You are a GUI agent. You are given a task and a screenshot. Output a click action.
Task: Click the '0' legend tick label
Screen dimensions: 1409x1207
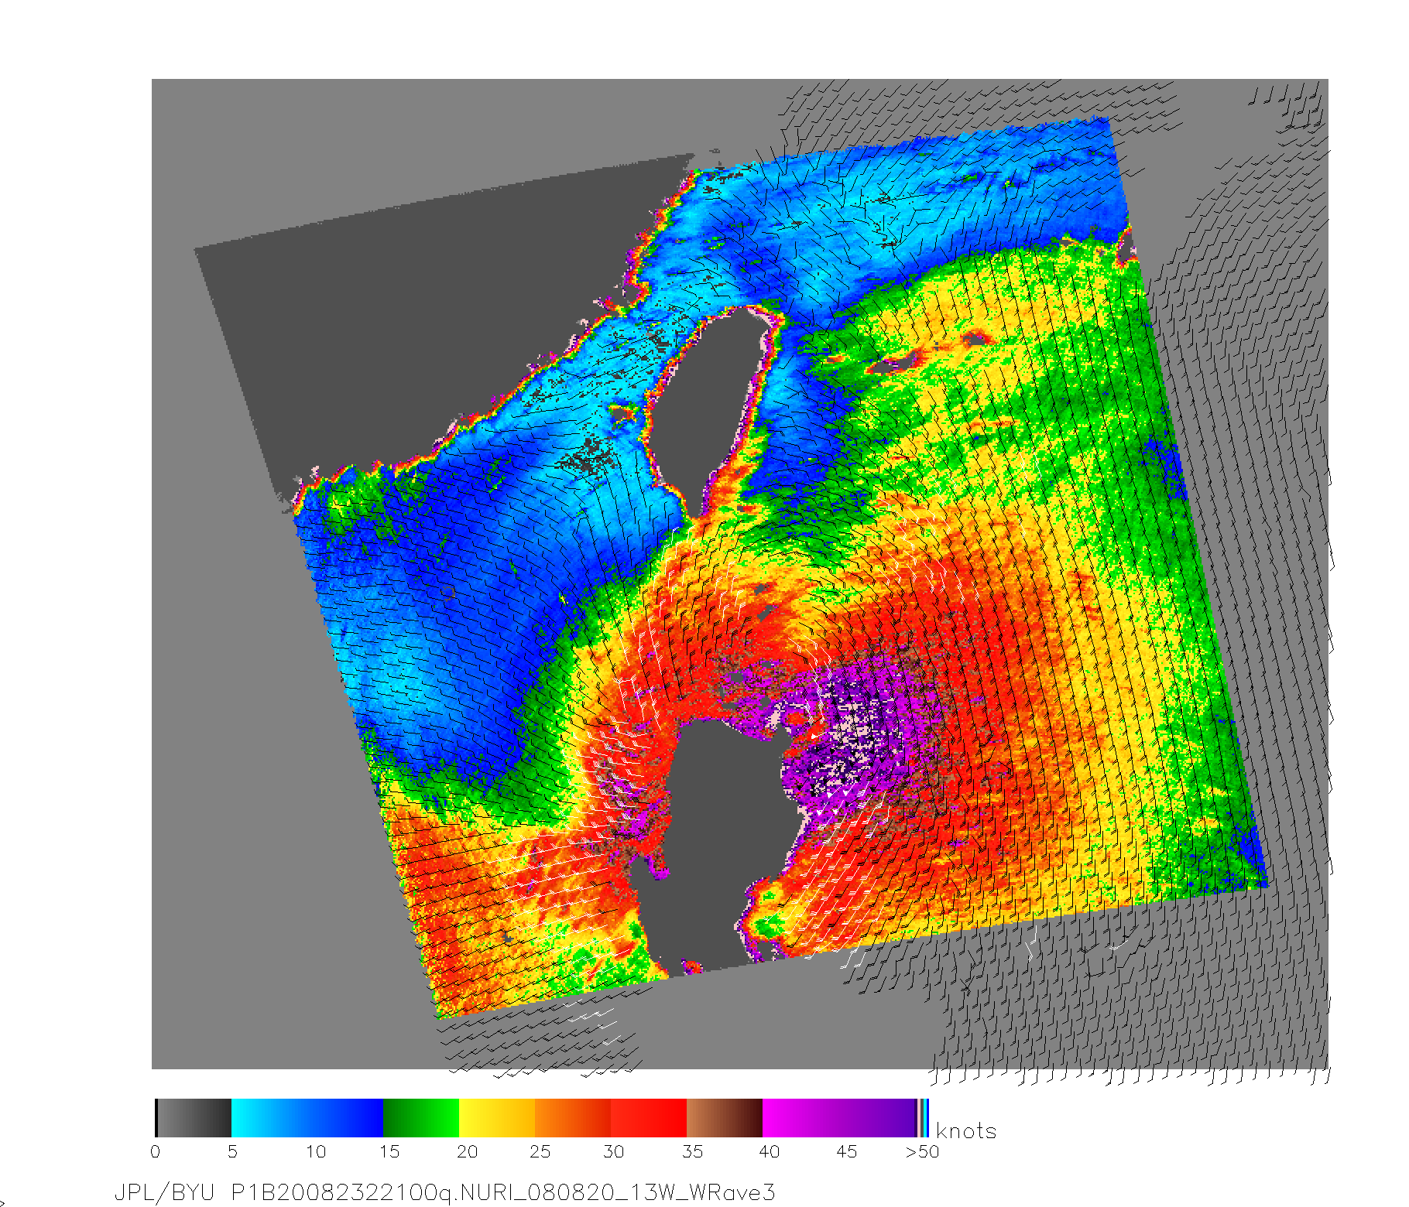click(156, 1152)
